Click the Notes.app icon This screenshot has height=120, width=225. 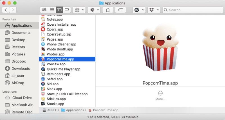click(x=43, y=19)
